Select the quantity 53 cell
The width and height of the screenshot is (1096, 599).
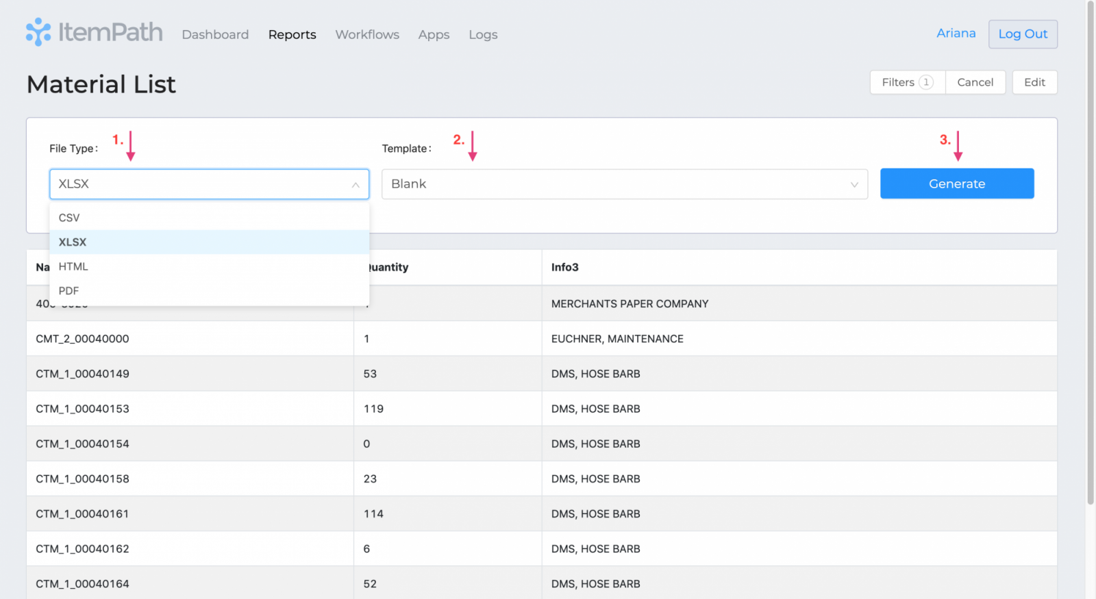(448, 374)
